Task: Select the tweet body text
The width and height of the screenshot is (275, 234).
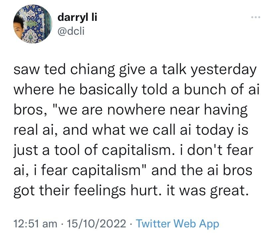Action: [133, 129]
